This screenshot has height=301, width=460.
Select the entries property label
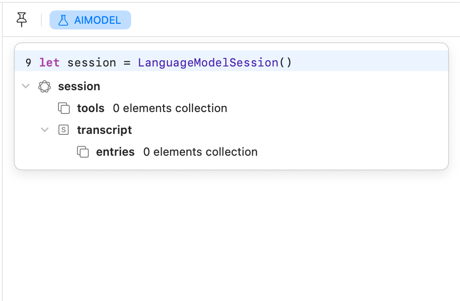115,152
